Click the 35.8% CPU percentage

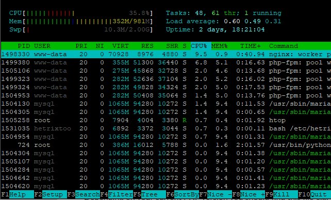[x=139, y=13]
